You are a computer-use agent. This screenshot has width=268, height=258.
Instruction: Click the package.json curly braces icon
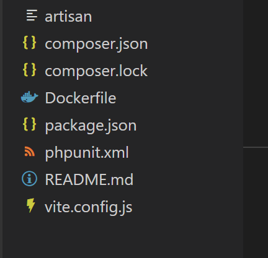pos(30,124)
